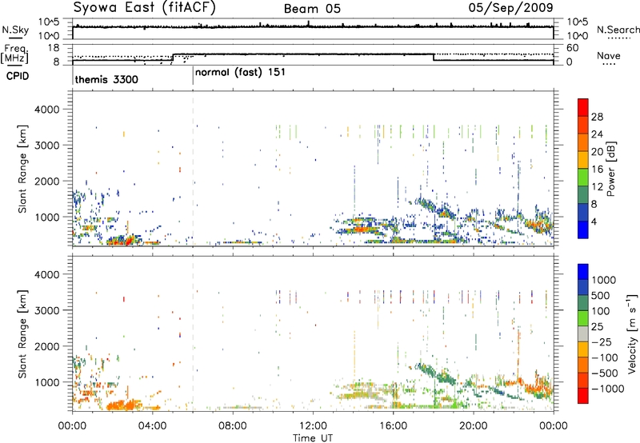Click the 'Velocity [m s-1]' colorbar title
640x443 pixels.
coord(632,333)
